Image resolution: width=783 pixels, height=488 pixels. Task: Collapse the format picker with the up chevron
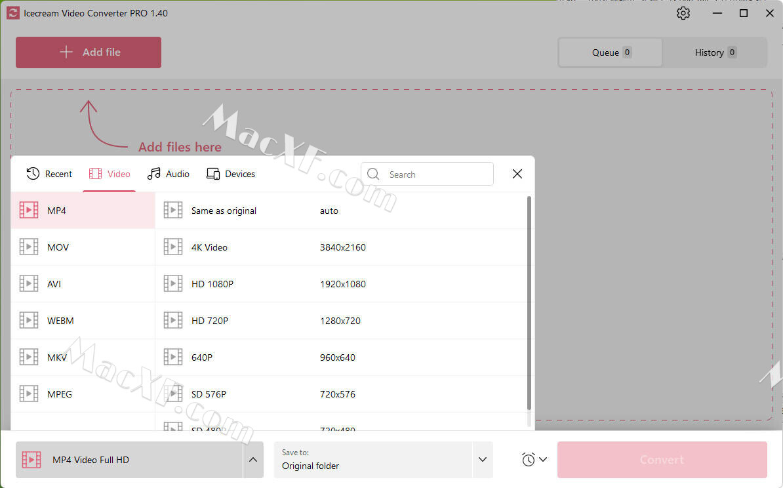click(253, 460)
